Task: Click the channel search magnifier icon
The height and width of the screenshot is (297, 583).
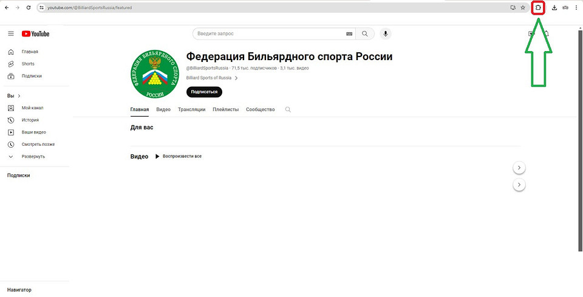Action: (288, 110)
